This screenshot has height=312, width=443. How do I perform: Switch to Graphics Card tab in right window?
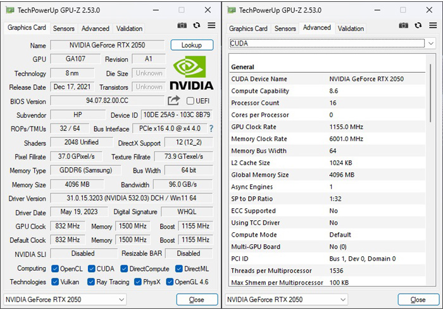(x=248, y=28)
